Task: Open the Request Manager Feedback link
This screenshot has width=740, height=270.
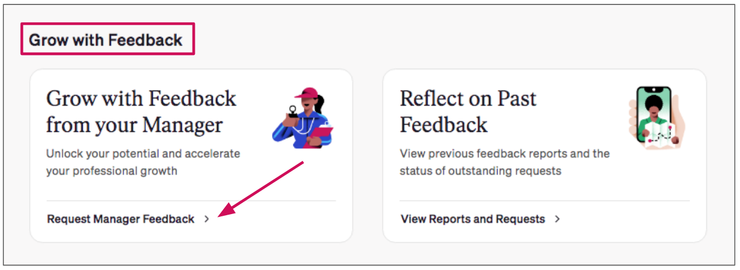Action: [x=120, y=219]
